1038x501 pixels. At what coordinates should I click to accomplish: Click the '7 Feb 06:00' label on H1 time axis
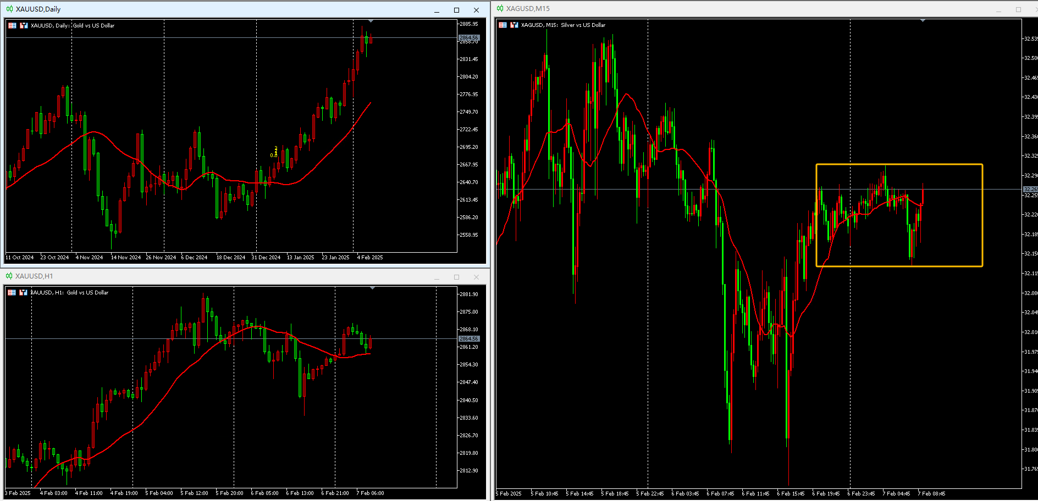[x=371, y=493]
